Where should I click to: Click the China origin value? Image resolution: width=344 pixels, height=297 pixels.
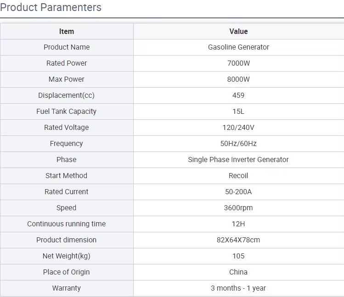pos(238,272)
